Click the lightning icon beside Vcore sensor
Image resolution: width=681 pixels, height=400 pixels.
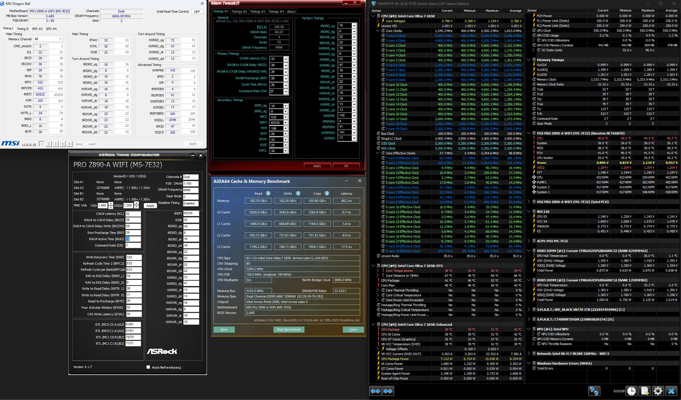(x=534, y=163)
